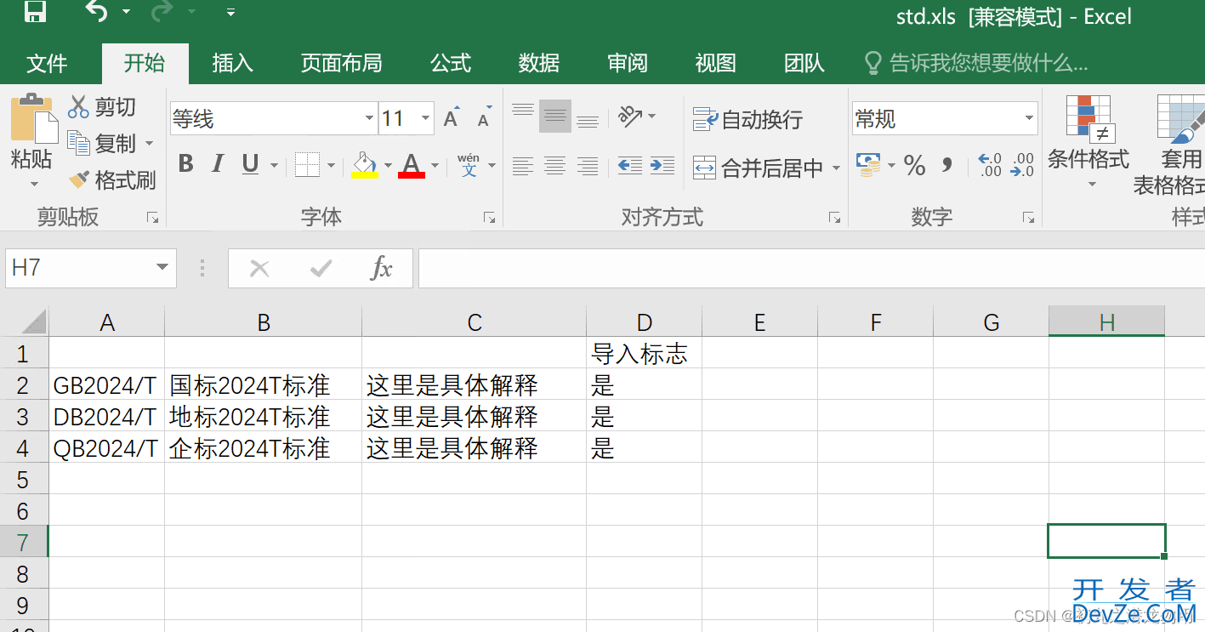The image size is (1205, 632).
Task: Apply percent style format
Action: click(915, 165)
